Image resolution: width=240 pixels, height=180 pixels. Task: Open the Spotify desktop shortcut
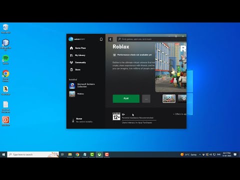pyautogui.click(x=5, y=59)
